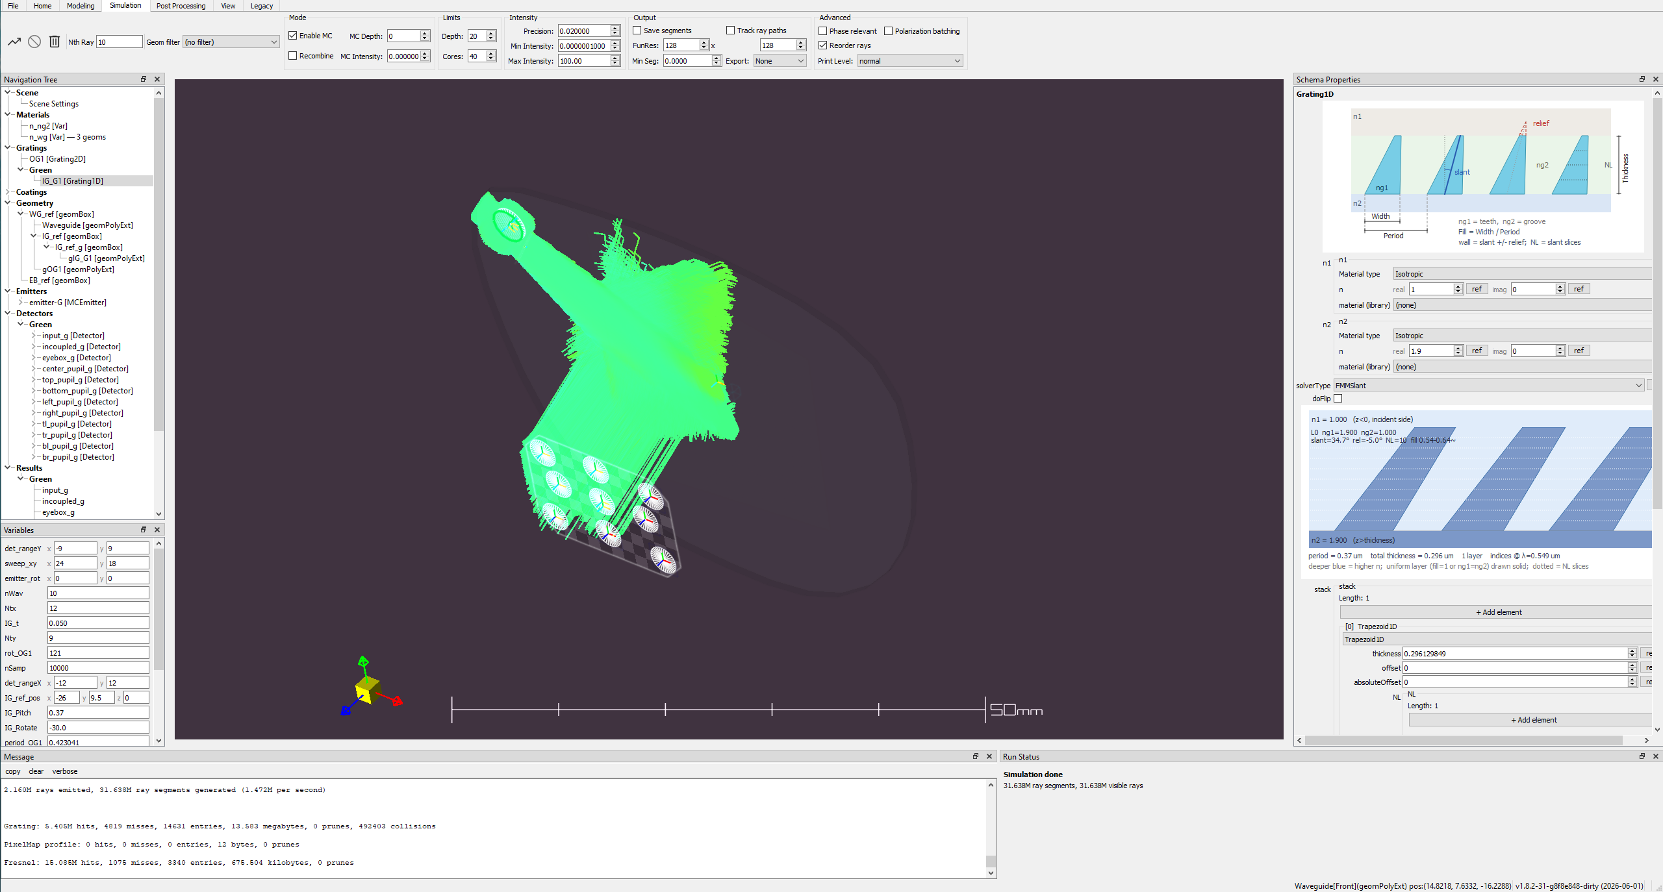Open the Export dropdown set to None

(x=780, y=61)
